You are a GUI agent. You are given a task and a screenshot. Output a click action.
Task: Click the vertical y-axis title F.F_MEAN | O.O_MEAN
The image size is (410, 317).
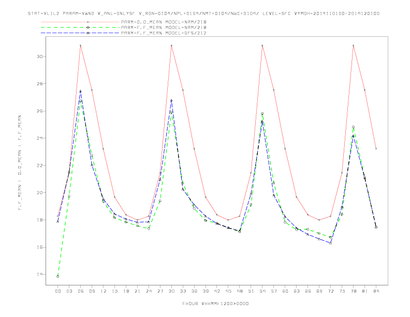(x=20, y=163)
